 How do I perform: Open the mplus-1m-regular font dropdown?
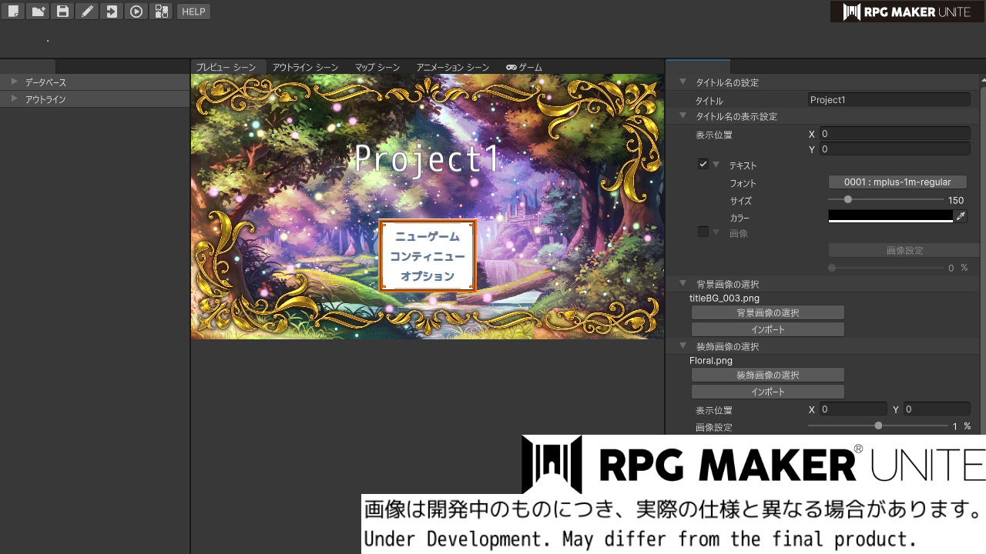[897, 182]
